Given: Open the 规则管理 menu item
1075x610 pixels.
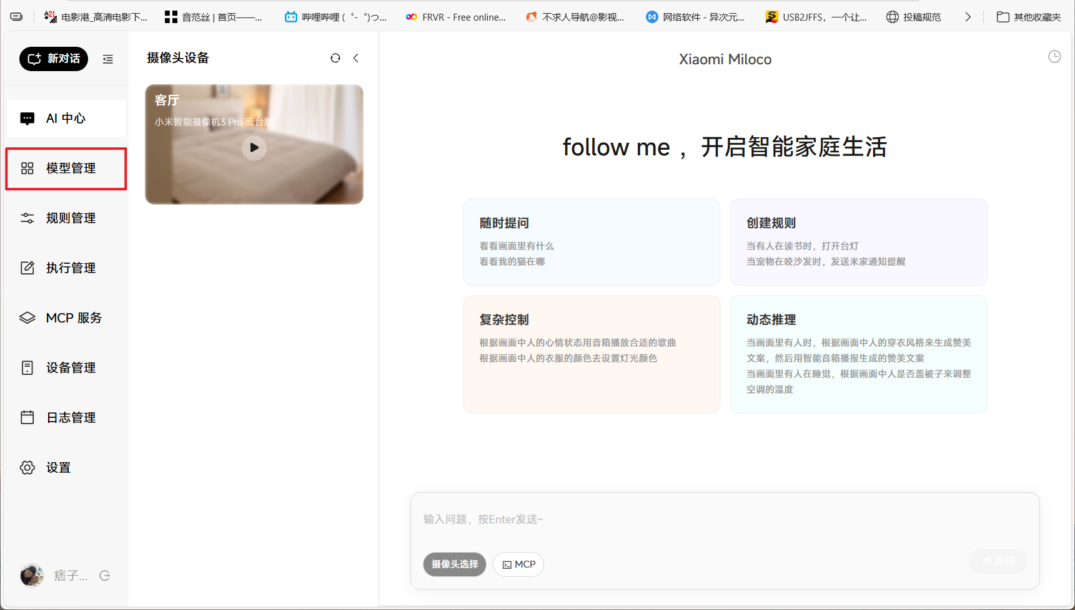Looking at the screenshot, I should coord(66,218).
